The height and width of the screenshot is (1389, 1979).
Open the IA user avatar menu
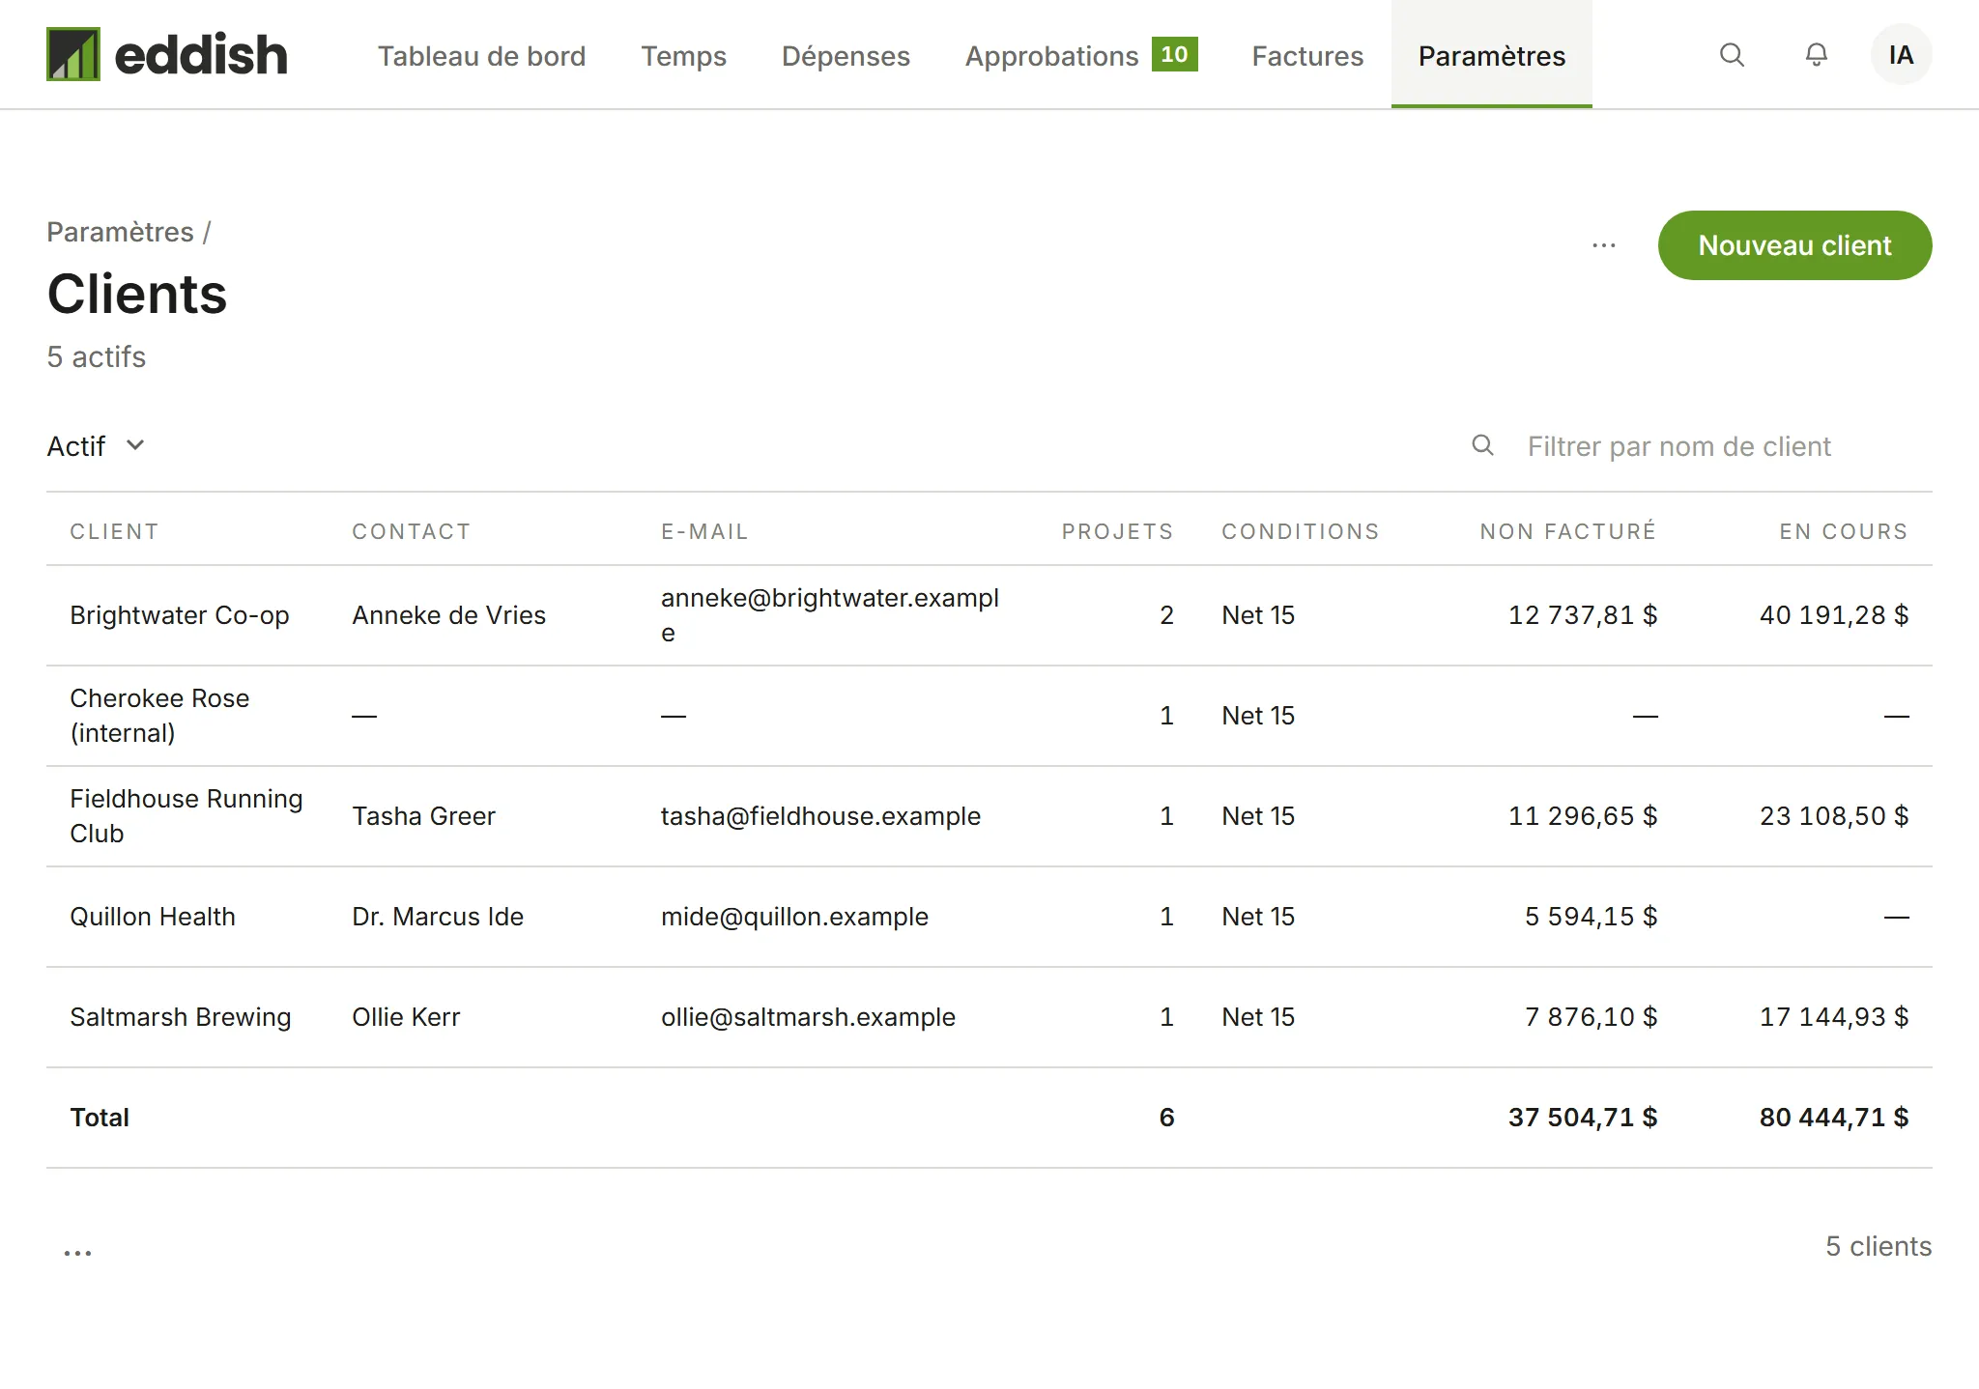(1901, 55)
